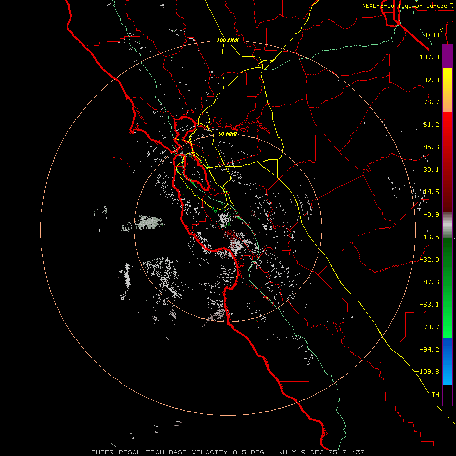Click the TH legend label
Image resolution: width=456 pixels, height=456 pixels.
pyautogui.click(x=435, y=394)
